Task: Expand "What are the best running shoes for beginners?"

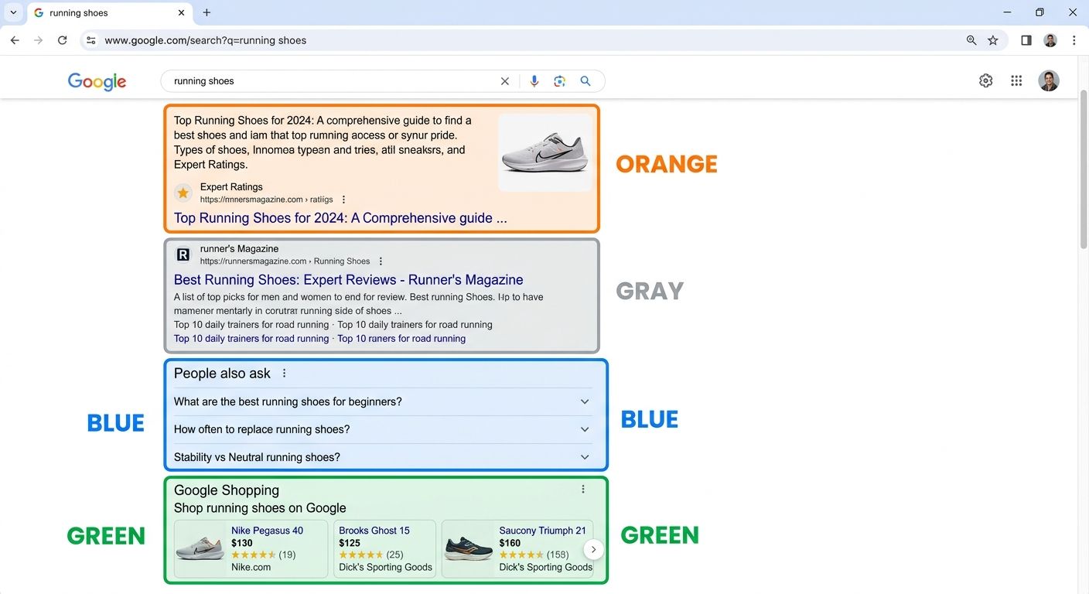Action: point(585,401)
